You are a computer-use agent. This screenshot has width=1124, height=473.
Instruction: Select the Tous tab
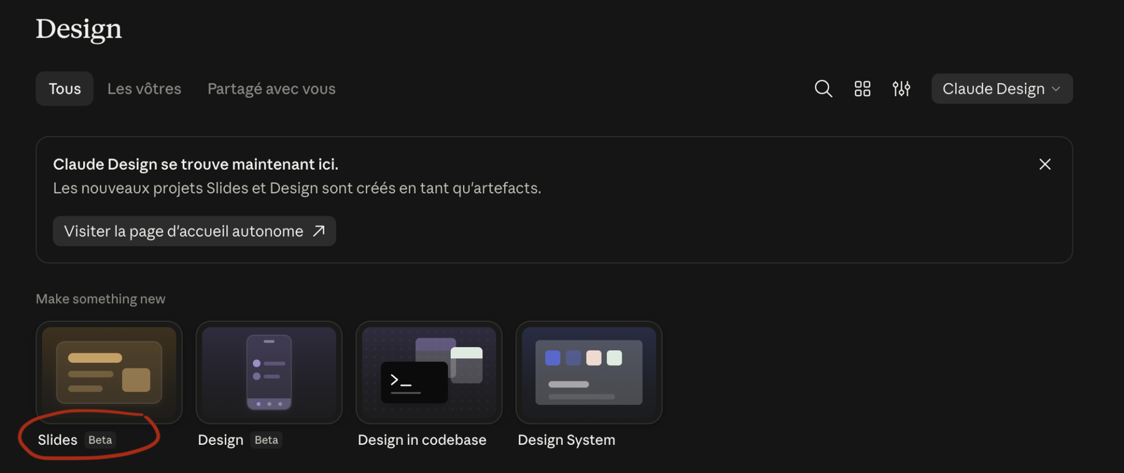click(x=65, y=88)
